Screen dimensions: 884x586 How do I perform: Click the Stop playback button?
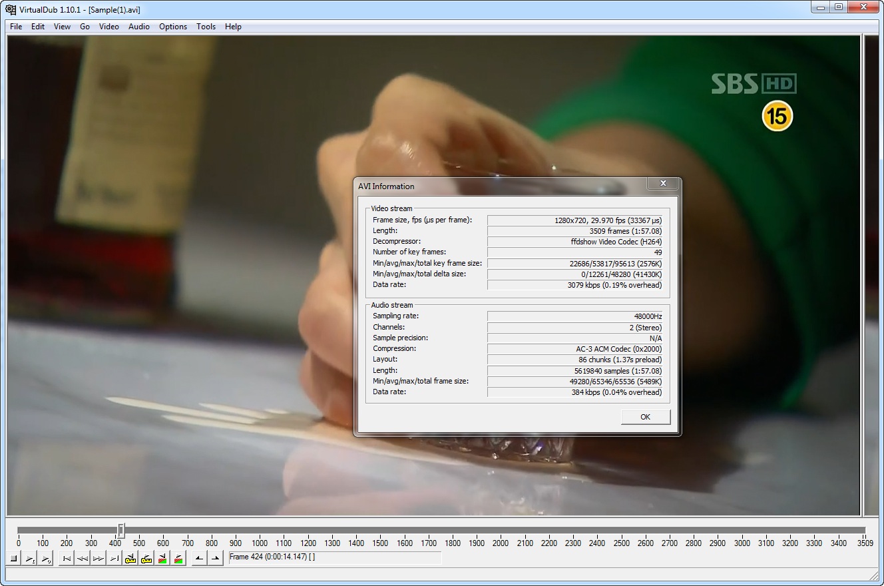tap(14, 559)
